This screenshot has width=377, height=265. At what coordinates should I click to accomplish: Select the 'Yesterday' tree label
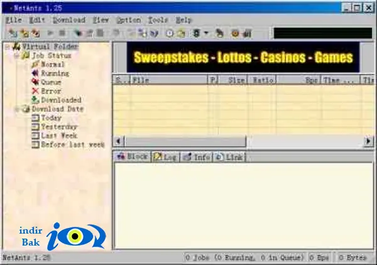pyautogui.click(x=59, y=127)
